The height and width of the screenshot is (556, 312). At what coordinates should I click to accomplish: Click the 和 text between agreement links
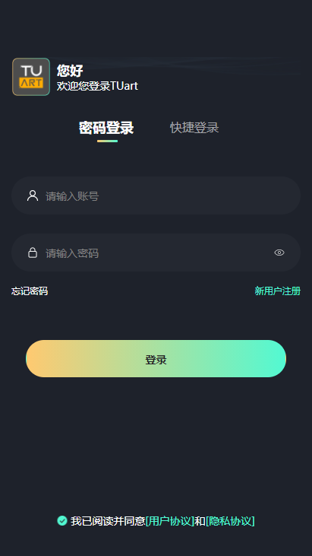(x=200, y=521)
